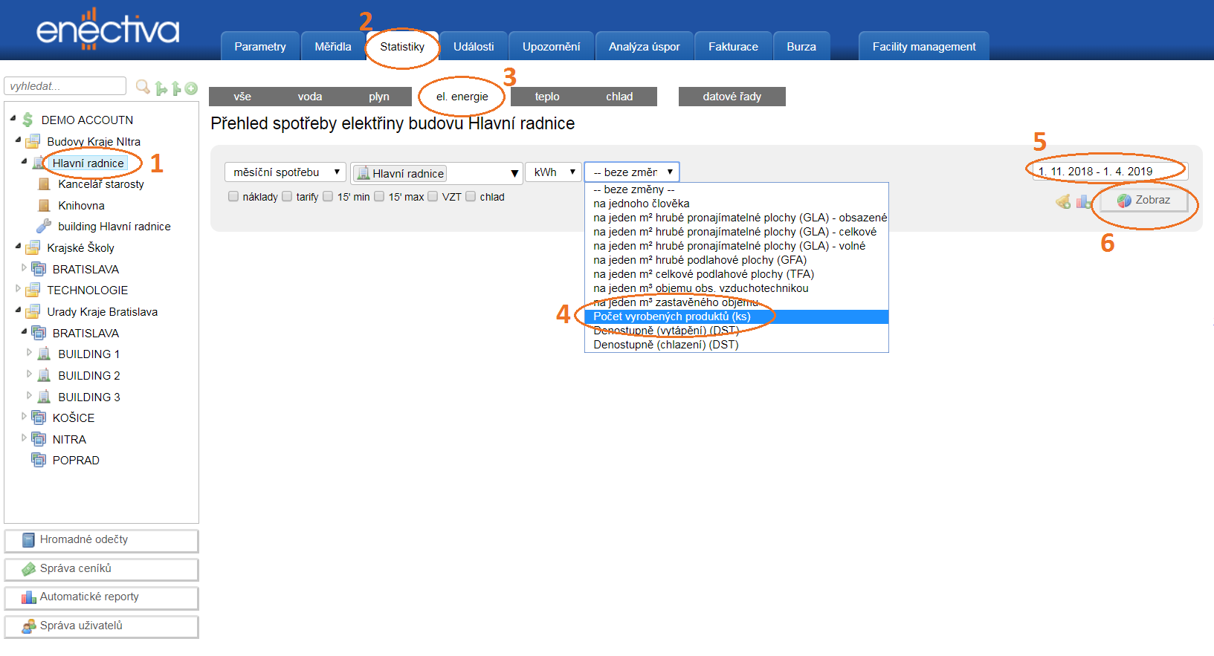Enable the náklady checkbox
Viewport: 1214px width, 656px height.
point(233,197)
